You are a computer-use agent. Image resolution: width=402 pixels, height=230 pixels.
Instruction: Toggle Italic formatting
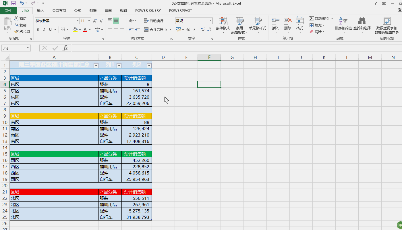click(x=44, y=30)
